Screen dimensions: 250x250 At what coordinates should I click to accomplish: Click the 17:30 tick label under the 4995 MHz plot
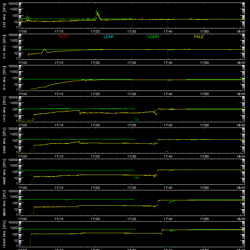point(132,188)
